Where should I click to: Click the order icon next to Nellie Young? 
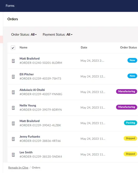(13, 108)
